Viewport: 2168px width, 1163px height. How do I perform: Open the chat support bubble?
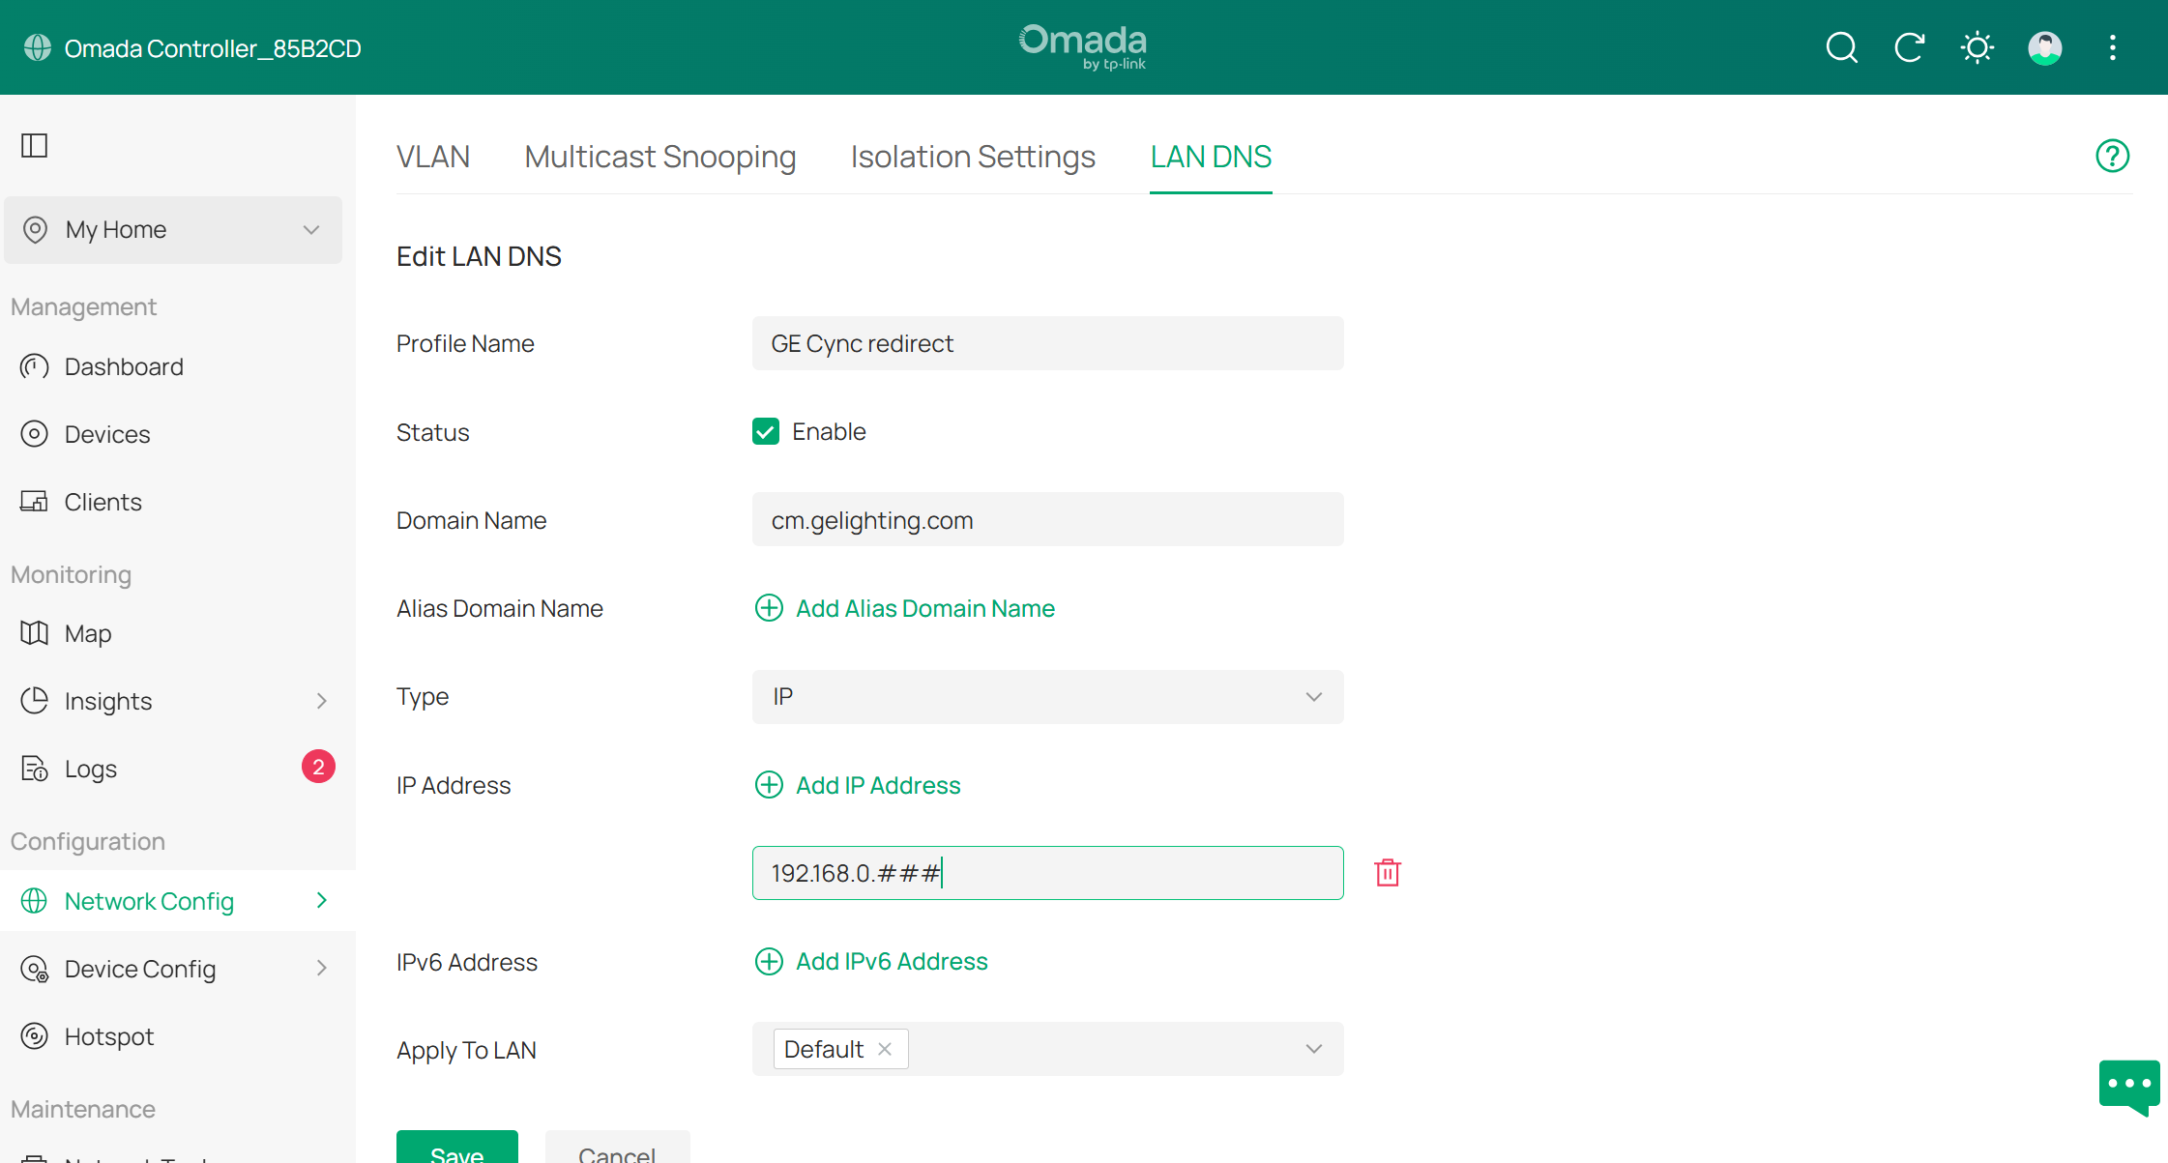[2129, 1087]
